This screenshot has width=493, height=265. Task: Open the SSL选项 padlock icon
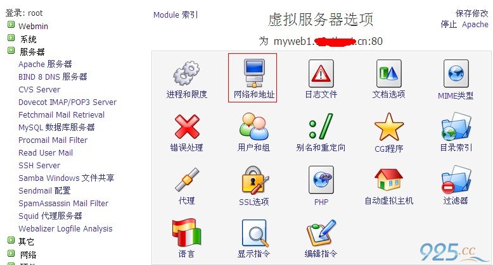click(x=254, y=180)
